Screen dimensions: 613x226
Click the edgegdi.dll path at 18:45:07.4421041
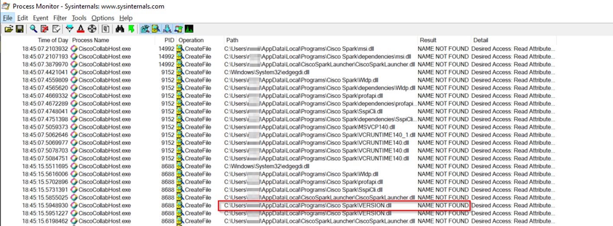coord(266,72)
